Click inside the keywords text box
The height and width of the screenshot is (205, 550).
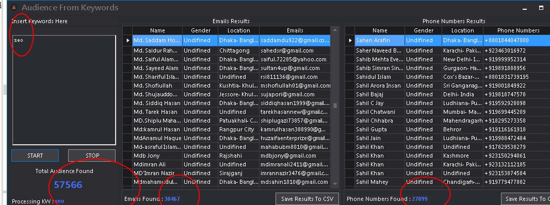point(64,90)
